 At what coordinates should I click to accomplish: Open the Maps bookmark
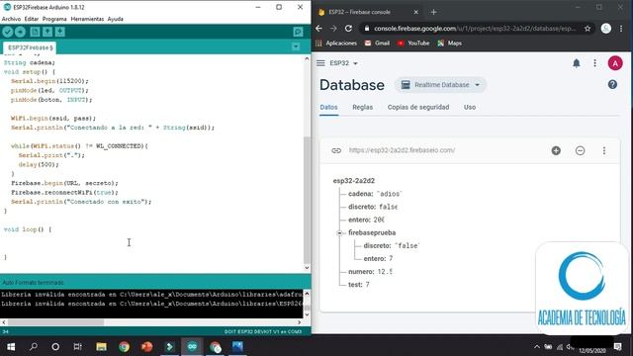[x=450, y=44]
